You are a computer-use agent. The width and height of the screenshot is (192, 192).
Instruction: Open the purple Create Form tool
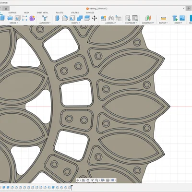[x=32, y=18]
